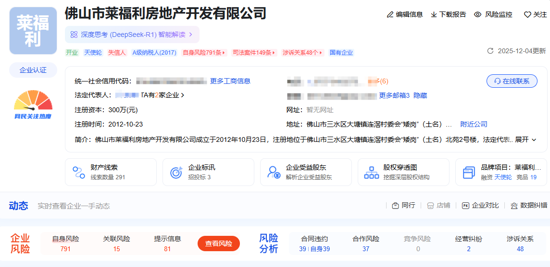Click 注册时间 2012-10-23 value
The width and height of the screenshot is (550, 267).
click(x=125, y=124)
